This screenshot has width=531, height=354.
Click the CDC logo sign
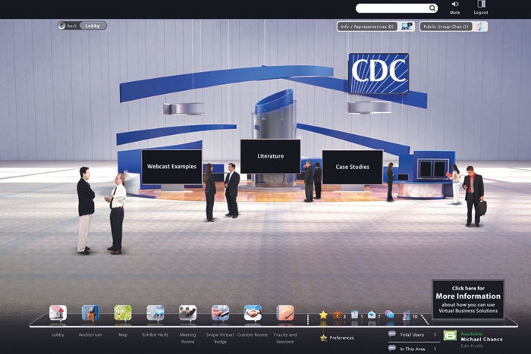click(379, 73)
